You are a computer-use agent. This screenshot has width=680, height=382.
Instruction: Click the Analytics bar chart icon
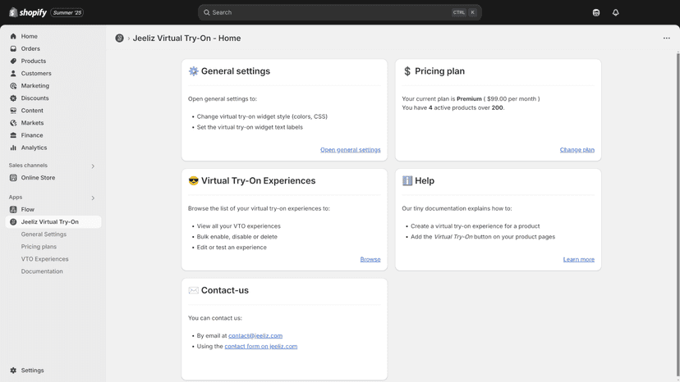tap(13, 148)
